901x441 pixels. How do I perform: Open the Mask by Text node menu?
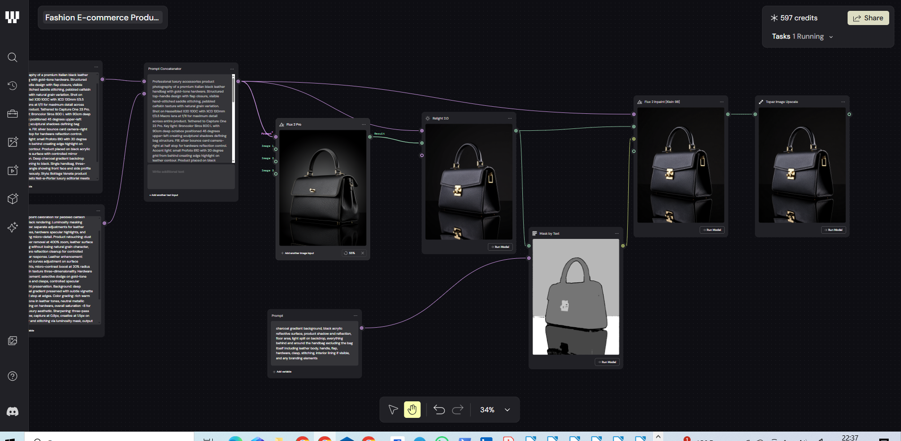click(616, 233)
